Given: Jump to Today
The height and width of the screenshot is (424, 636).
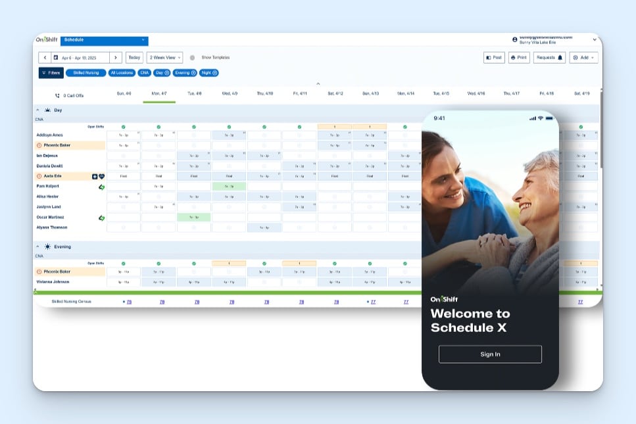Looking at the screenshot, I should 134,58.
